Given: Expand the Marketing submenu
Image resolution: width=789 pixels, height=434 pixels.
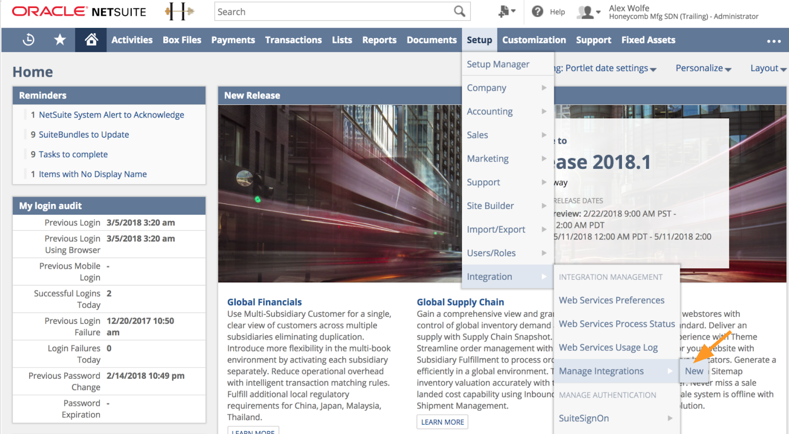Looking at the screenshot, I should 507,159.
